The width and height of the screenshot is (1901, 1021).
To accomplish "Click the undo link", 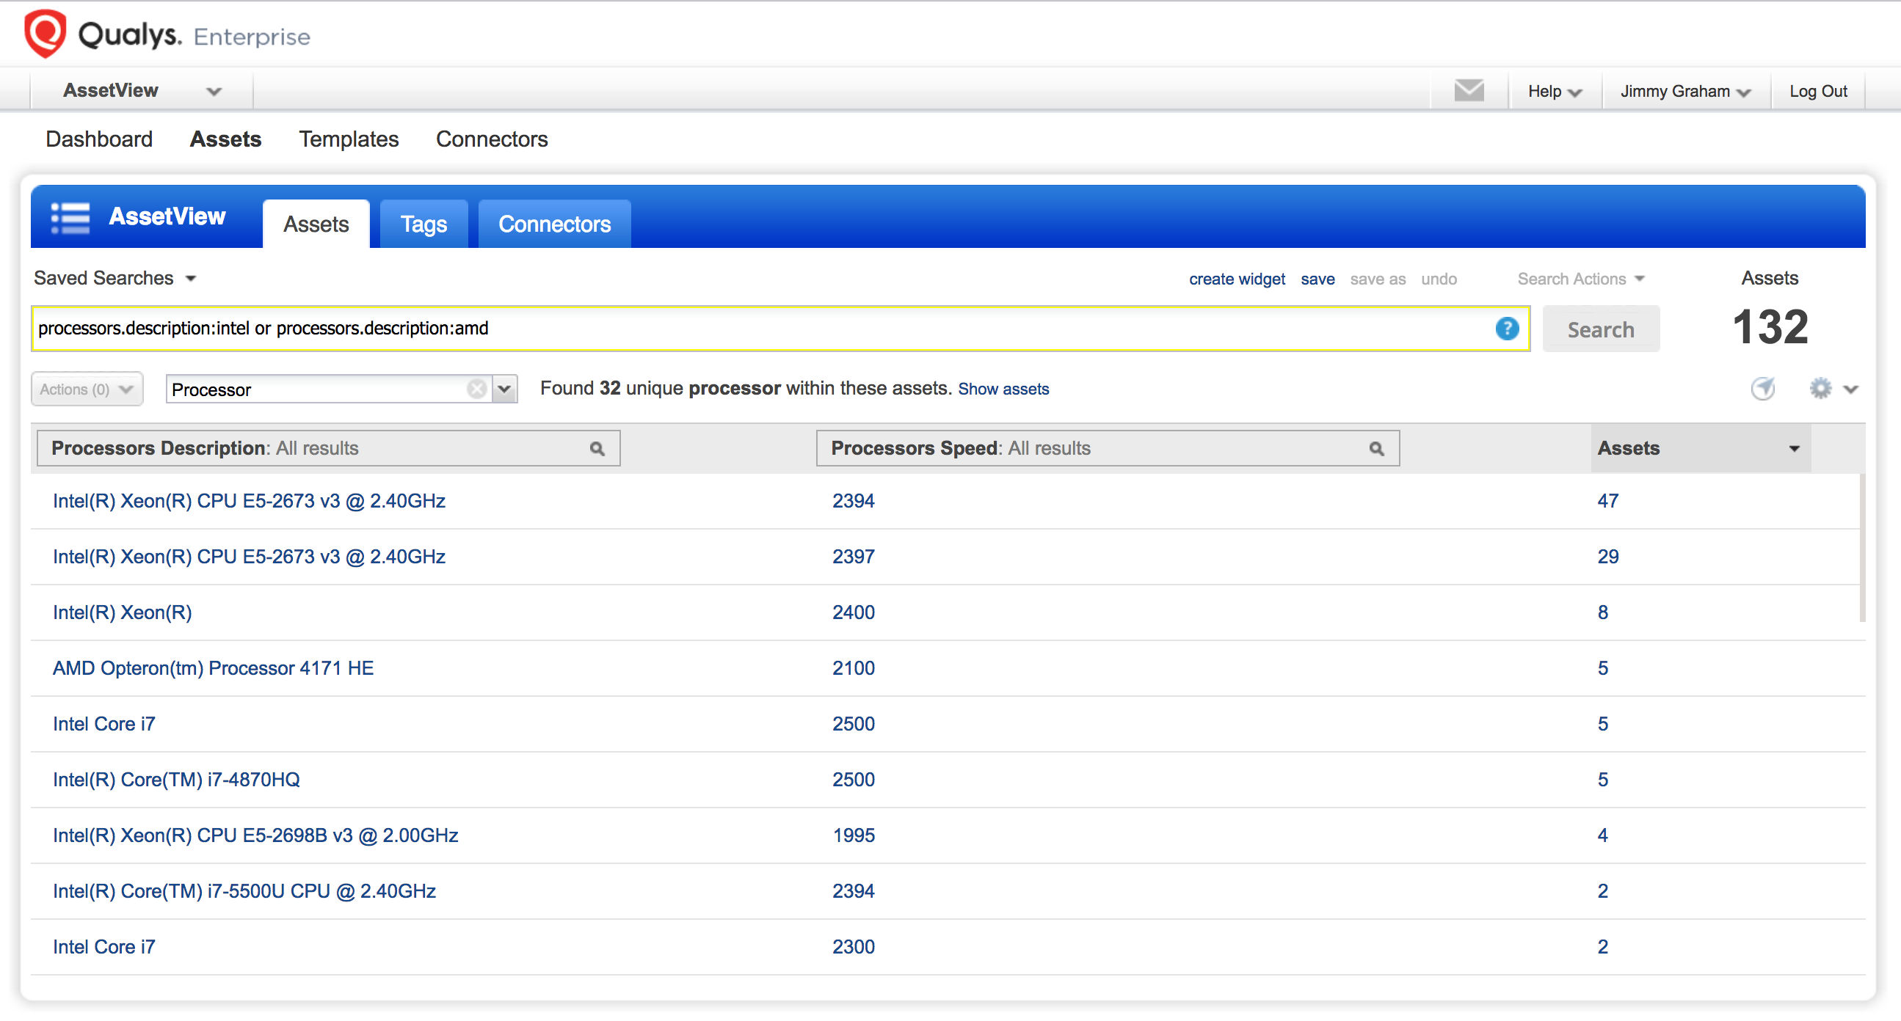I will click(1439, 279).
